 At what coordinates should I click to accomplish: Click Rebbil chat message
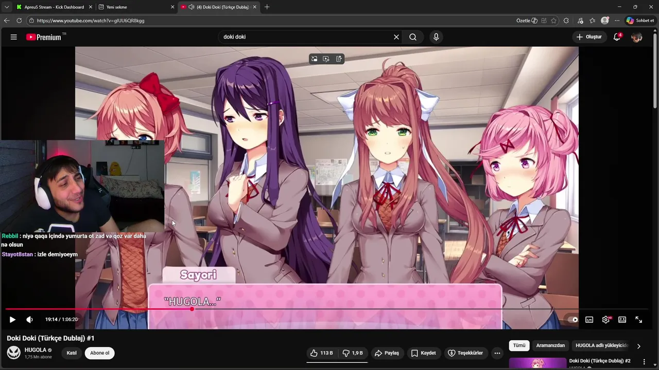74,240
